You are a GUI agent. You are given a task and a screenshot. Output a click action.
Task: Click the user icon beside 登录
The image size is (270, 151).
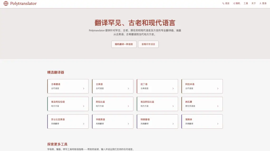click(x=260, y=3)
